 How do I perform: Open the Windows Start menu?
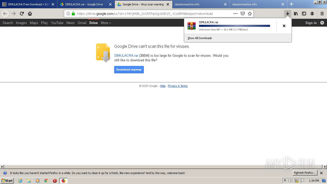click(x=7, y=181)
